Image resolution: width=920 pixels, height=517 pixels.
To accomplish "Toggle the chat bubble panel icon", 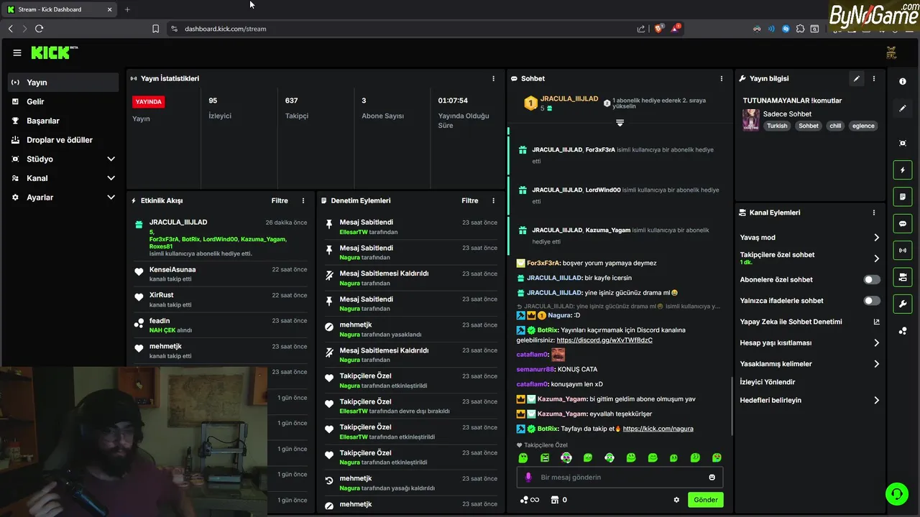I will (x=903, y=224).
